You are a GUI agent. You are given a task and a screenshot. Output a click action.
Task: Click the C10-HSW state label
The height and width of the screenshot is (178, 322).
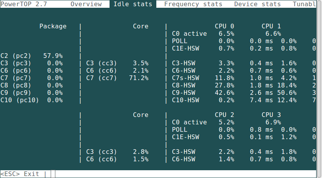pyautogui.click(x=186, y=100)
